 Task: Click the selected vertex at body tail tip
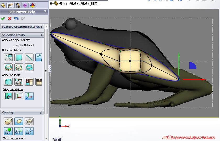coord(179,80)
